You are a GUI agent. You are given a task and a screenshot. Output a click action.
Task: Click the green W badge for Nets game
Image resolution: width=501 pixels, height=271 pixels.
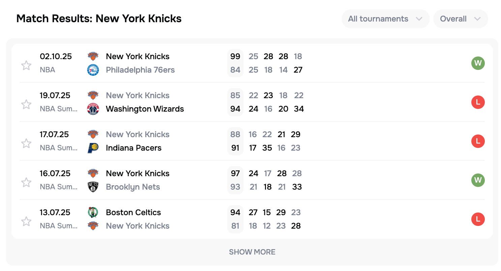point(478,180)
